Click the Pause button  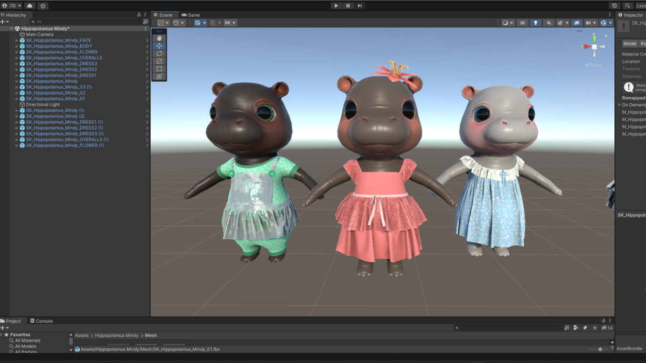348,6
